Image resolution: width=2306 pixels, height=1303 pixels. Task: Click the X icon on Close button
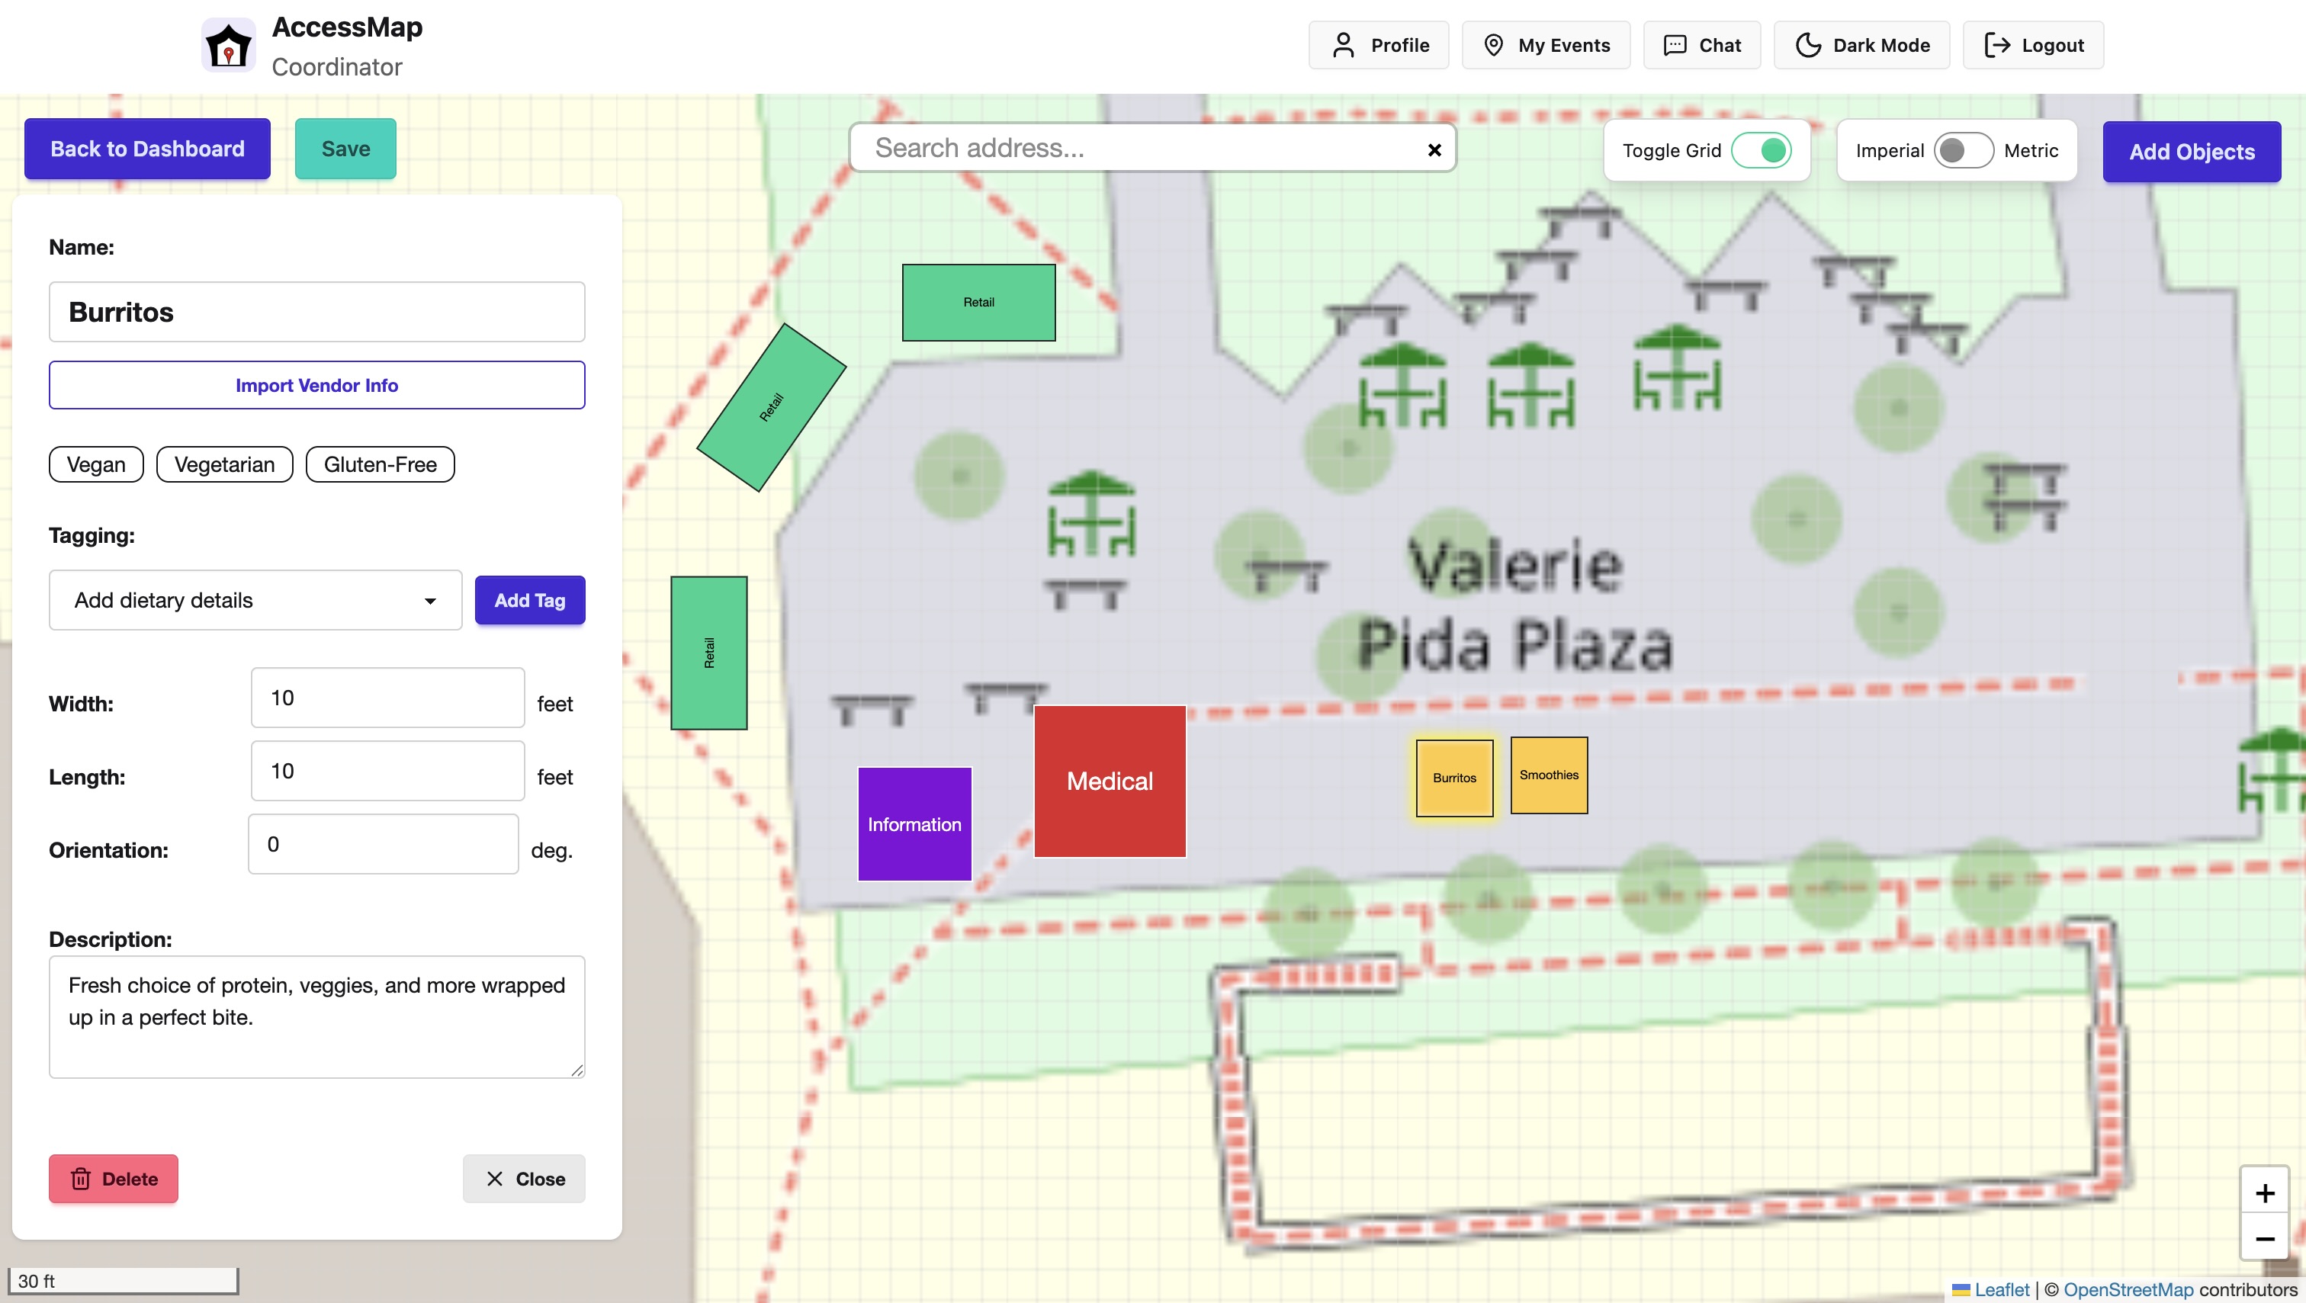(494, 1179)
